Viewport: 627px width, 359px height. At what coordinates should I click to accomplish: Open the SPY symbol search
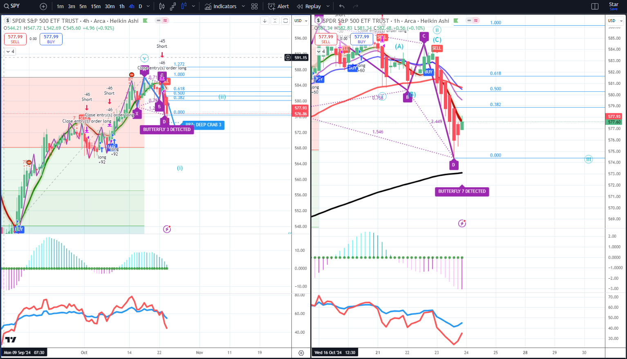pos(12,6)
